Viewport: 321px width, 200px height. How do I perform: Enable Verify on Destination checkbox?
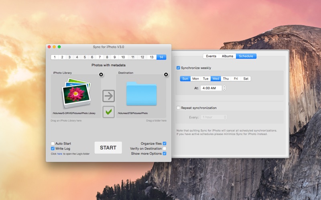pyautogui.click(x=165, y=148)
